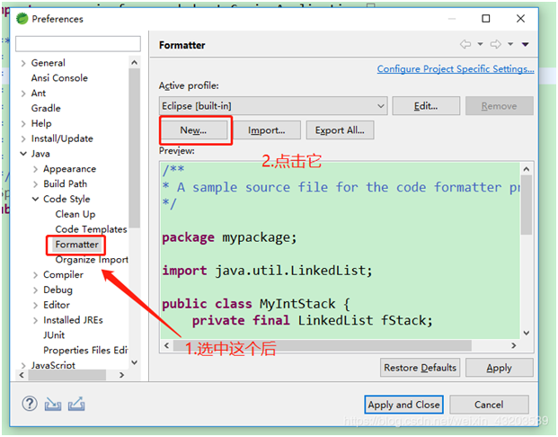Click the Apply button
This screenshot has width=558, height=437.
pyautogui.click(x=500, y=368)
